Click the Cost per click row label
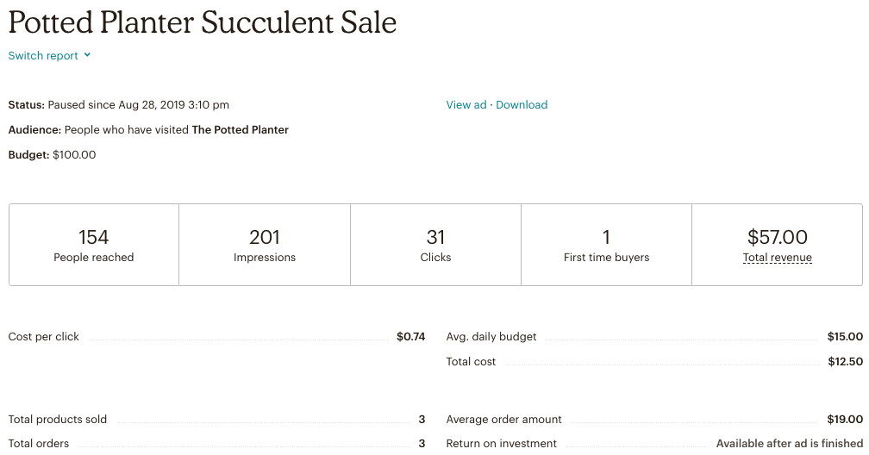This screenshot has width=869, height=455. tap(44, 337)
